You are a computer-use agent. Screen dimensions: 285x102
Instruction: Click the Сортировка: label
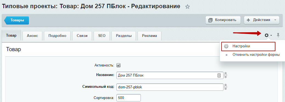[x=104, y=98]
